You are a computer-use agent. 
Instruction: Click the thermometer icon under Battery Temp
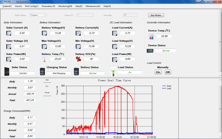[x=44, y=59]
